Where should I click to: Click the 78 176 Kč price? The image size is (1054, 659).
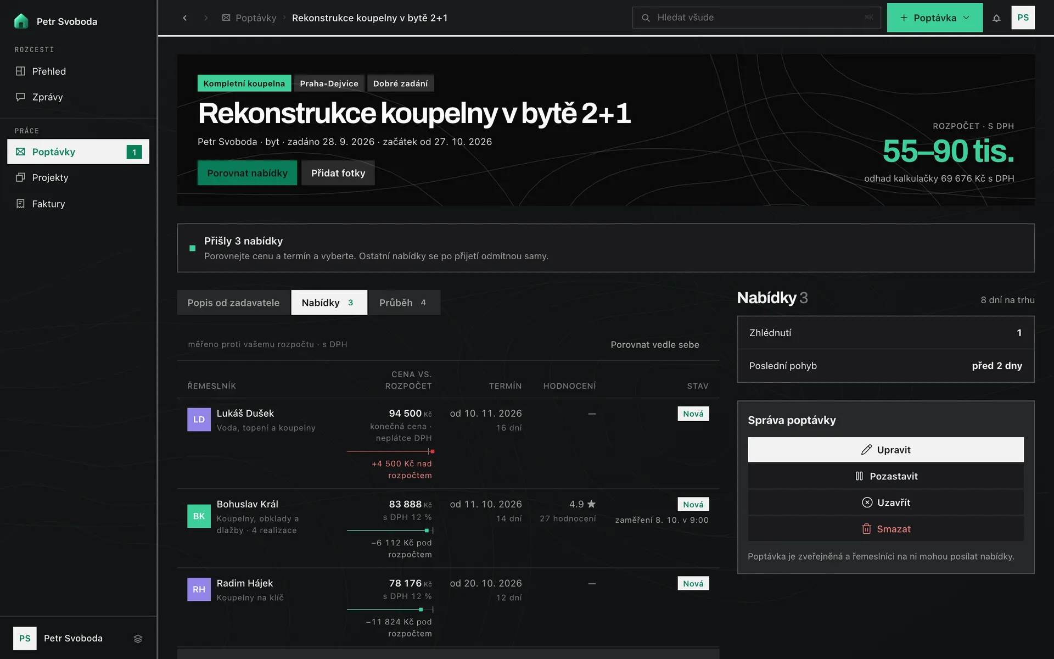coord(410,583)
